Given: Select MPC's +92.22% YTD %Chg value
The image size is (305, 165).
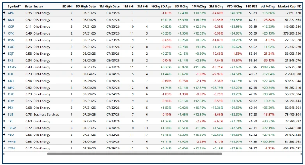Looking at the screenshot, I should [236, 87].
